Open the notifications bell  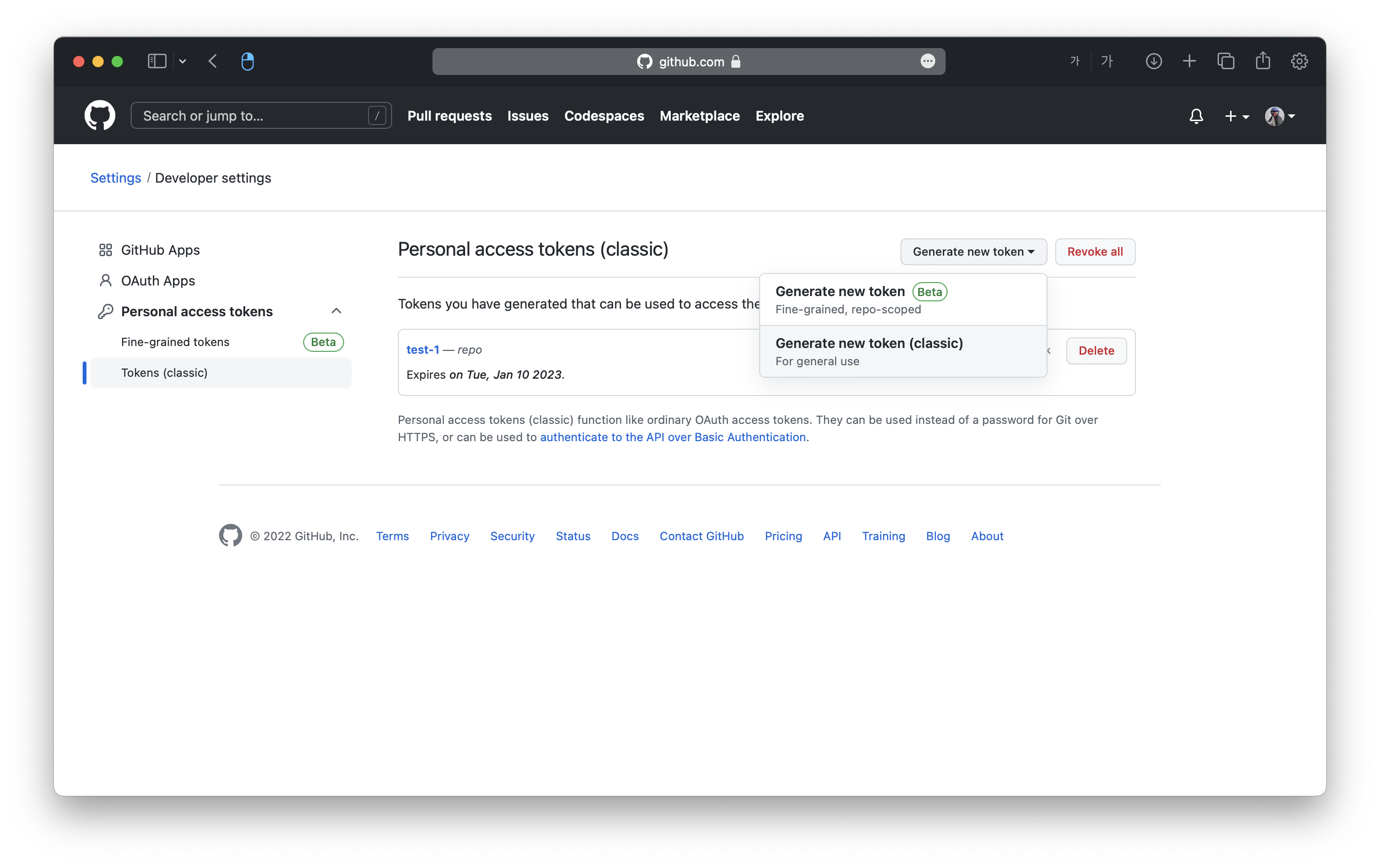point(1196,116)
